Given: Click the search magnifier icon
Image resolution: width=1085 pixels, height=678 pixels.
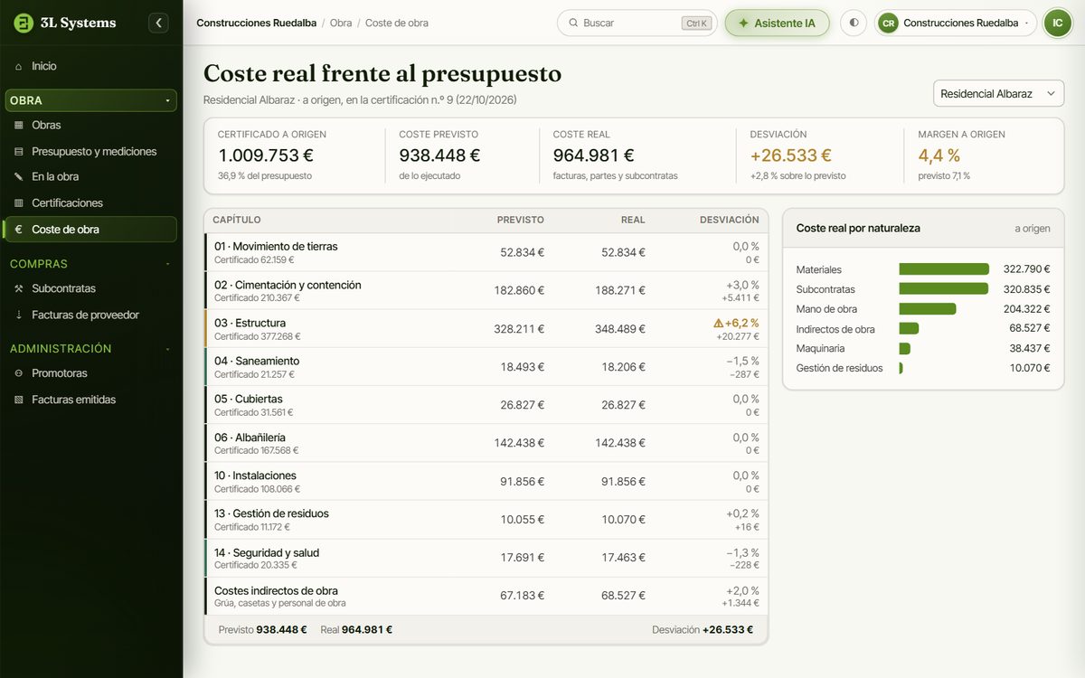Looking at the screenshot, I should click(x=573, y=23).
